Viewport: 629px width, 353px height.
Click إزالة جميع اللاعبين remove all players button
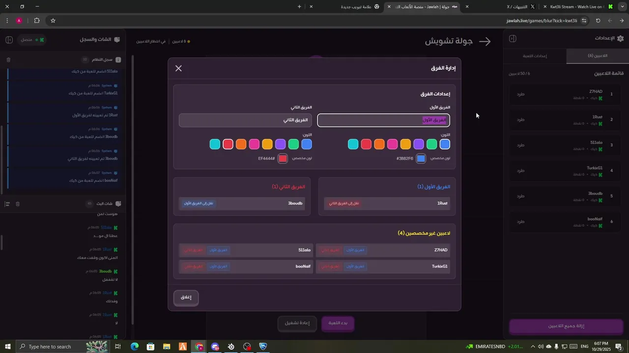point(566,326)
